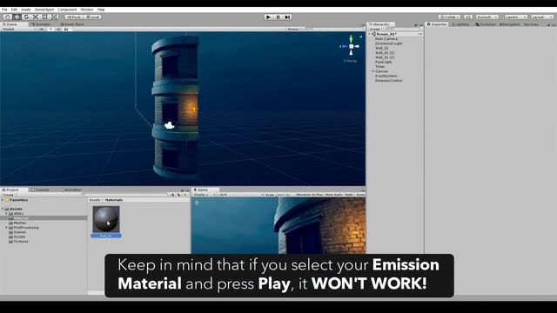557x313 pixels.
Task: Open the Project panel Create dropdown
Action: [9, 195]
